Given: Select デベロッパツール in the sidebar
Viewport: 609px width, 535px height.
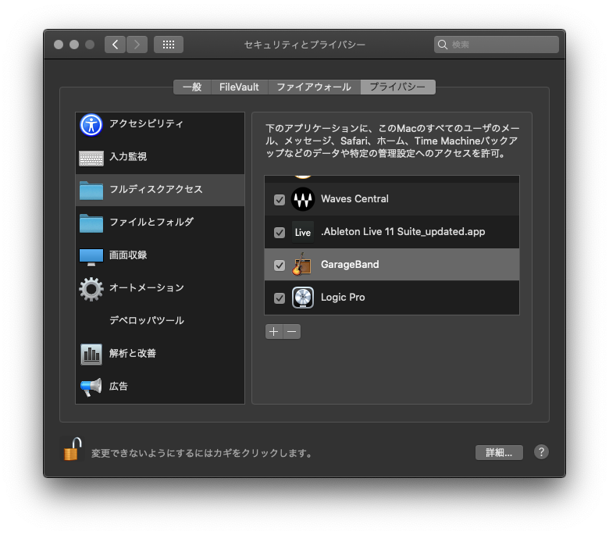Looking at the screenshot, I should (160, 320).
